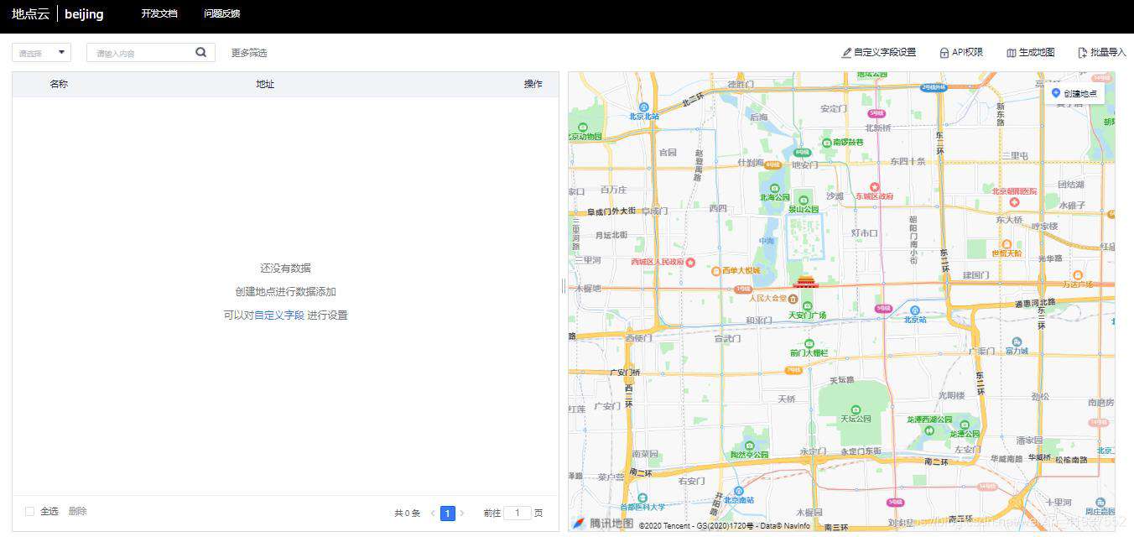Open the 请选择 dropdown
The width and height of the screenshot is (1134, 537).
pyautogui.click(x=41, y=53)
